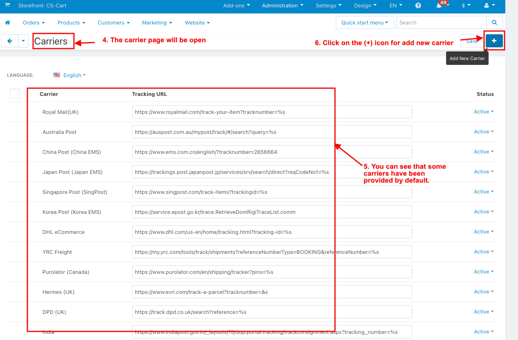Open the Customers menu
Screen dimensions: 518x340
[x=114, y=22]
